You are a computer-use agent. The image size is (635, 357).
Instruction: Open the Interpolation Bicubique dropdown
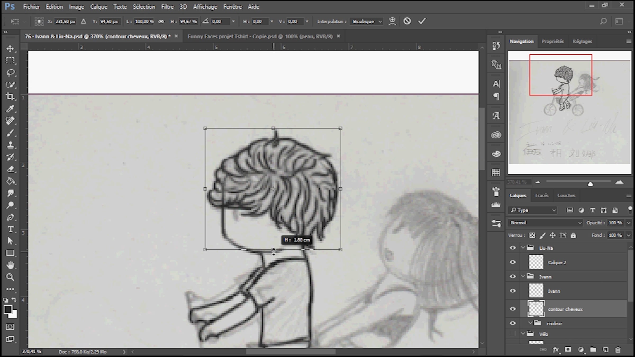(367, 21)
